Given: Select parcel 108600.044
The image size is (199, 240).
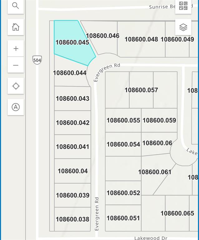Looking at the screenshot, I should click(70, 73).
